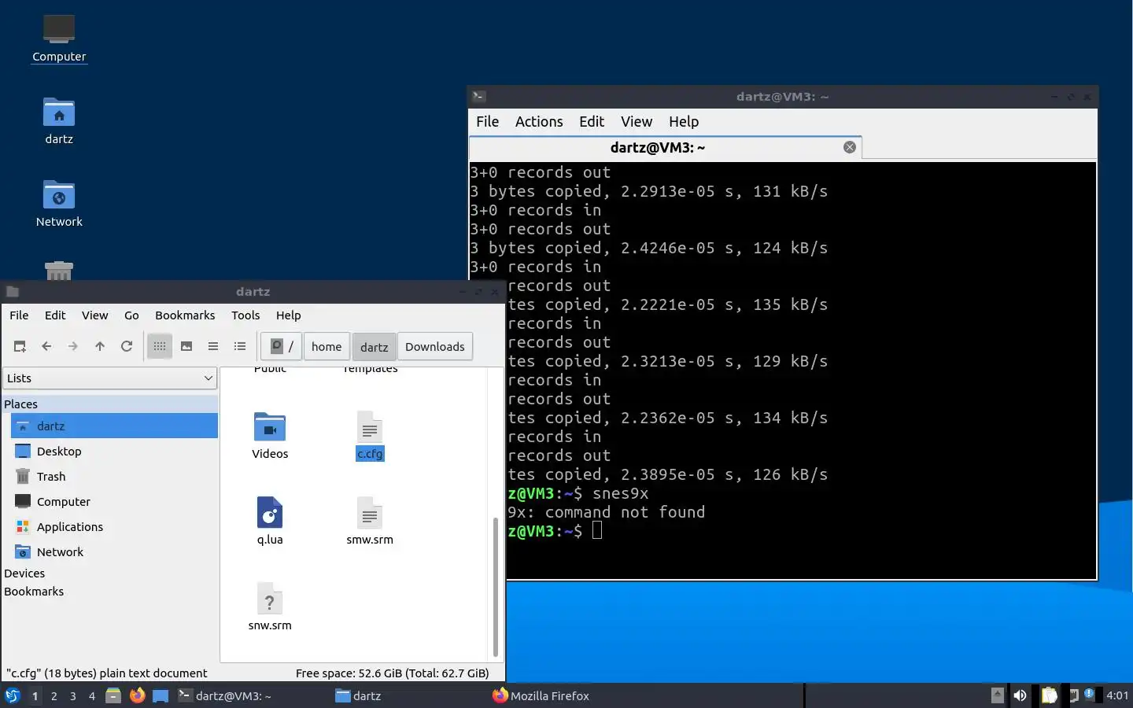Select Desktop in the Places sidebar
The height and width of the screenshot is (708, 1133).
pyautogui.click(x=114, y=451)
